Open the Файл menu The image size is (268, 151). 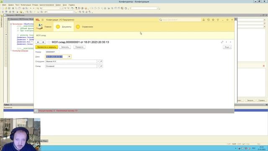point(4,5)
